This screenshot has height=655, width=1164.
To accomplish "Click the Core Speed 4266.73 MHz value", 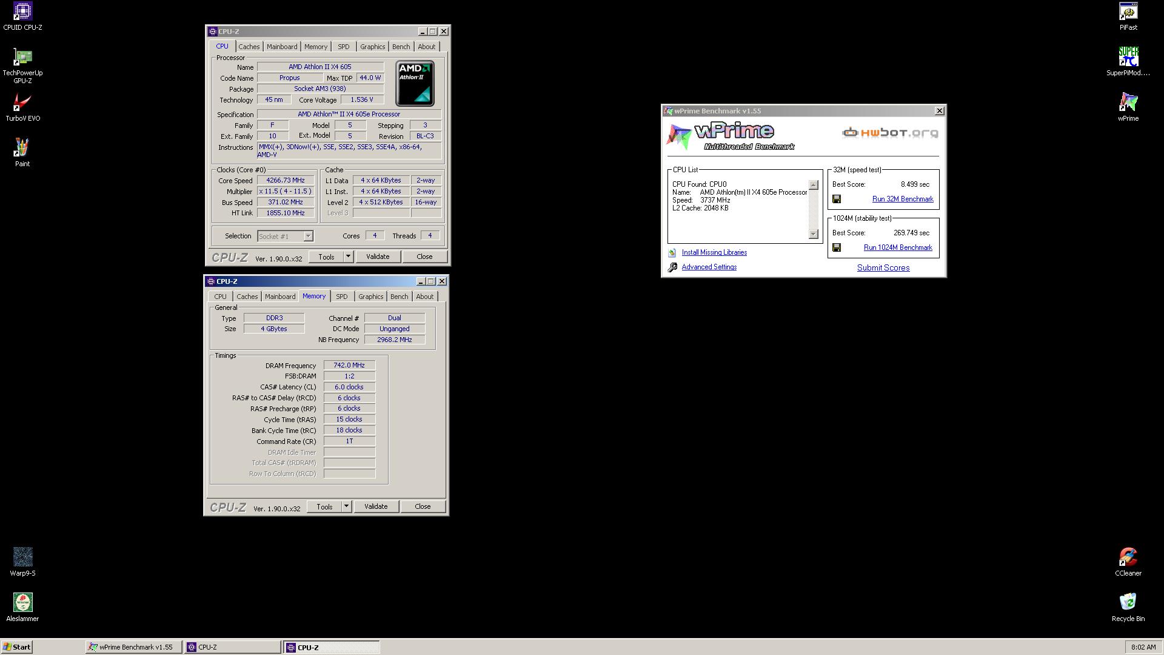I will 286,180.
